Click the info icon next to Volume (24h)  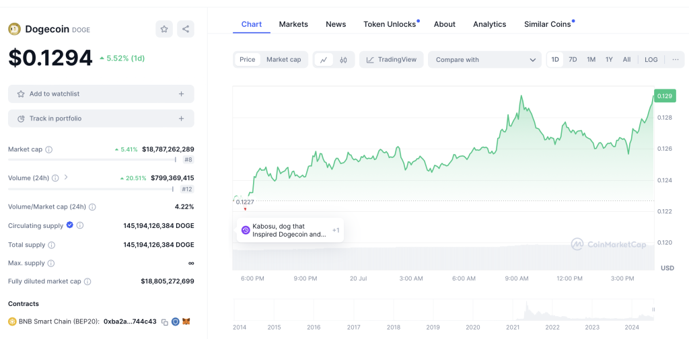(x=55, y=178)
